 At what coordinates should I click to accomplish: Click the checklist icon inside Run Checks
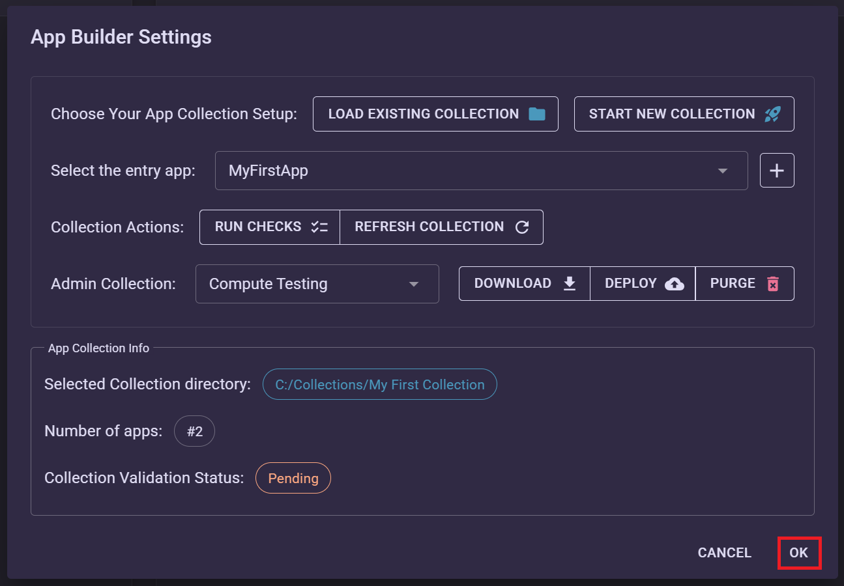pos(319,226)
